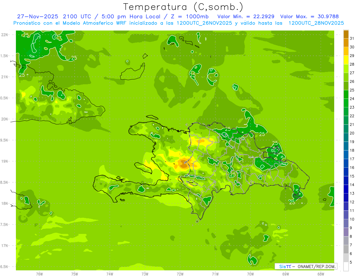360x278 pixels.
Task: Click the '68W' longitude label
Action: pyautogui.click(x=321, y=274)
